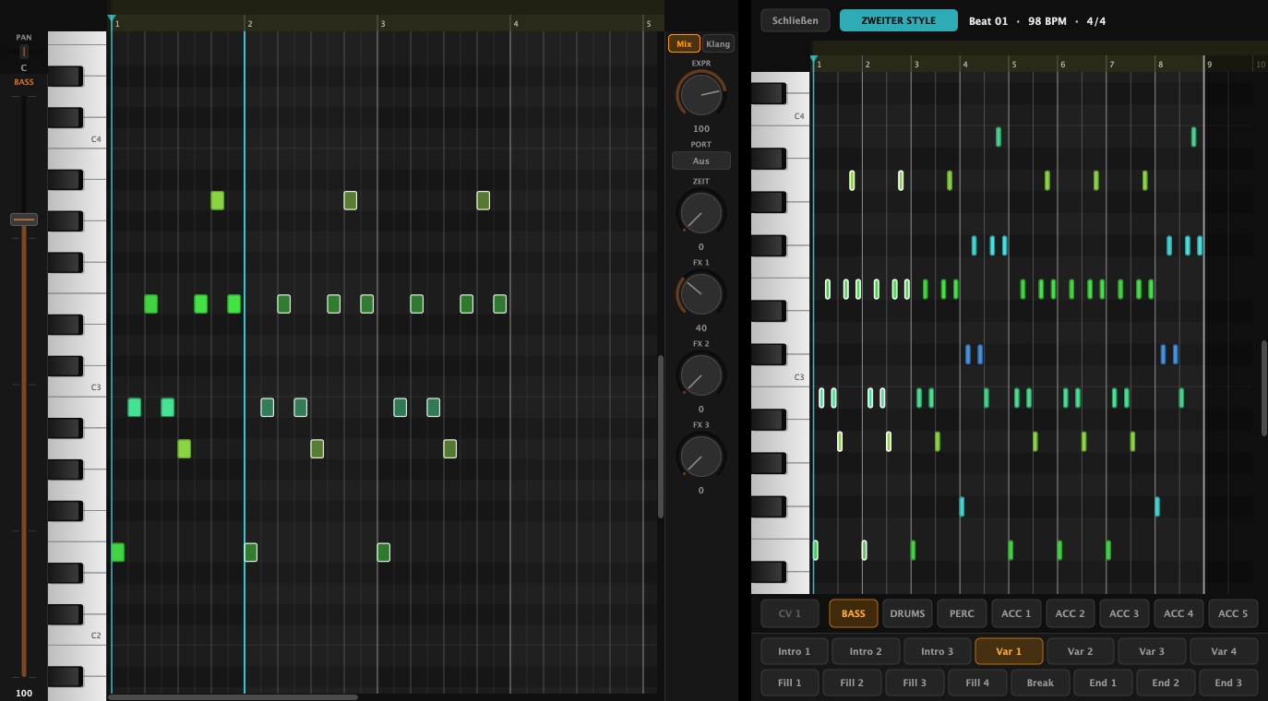This screenshot has height=701, width=1268.
Task: Click the PAN control above BASS
Action: click(24, 52)
